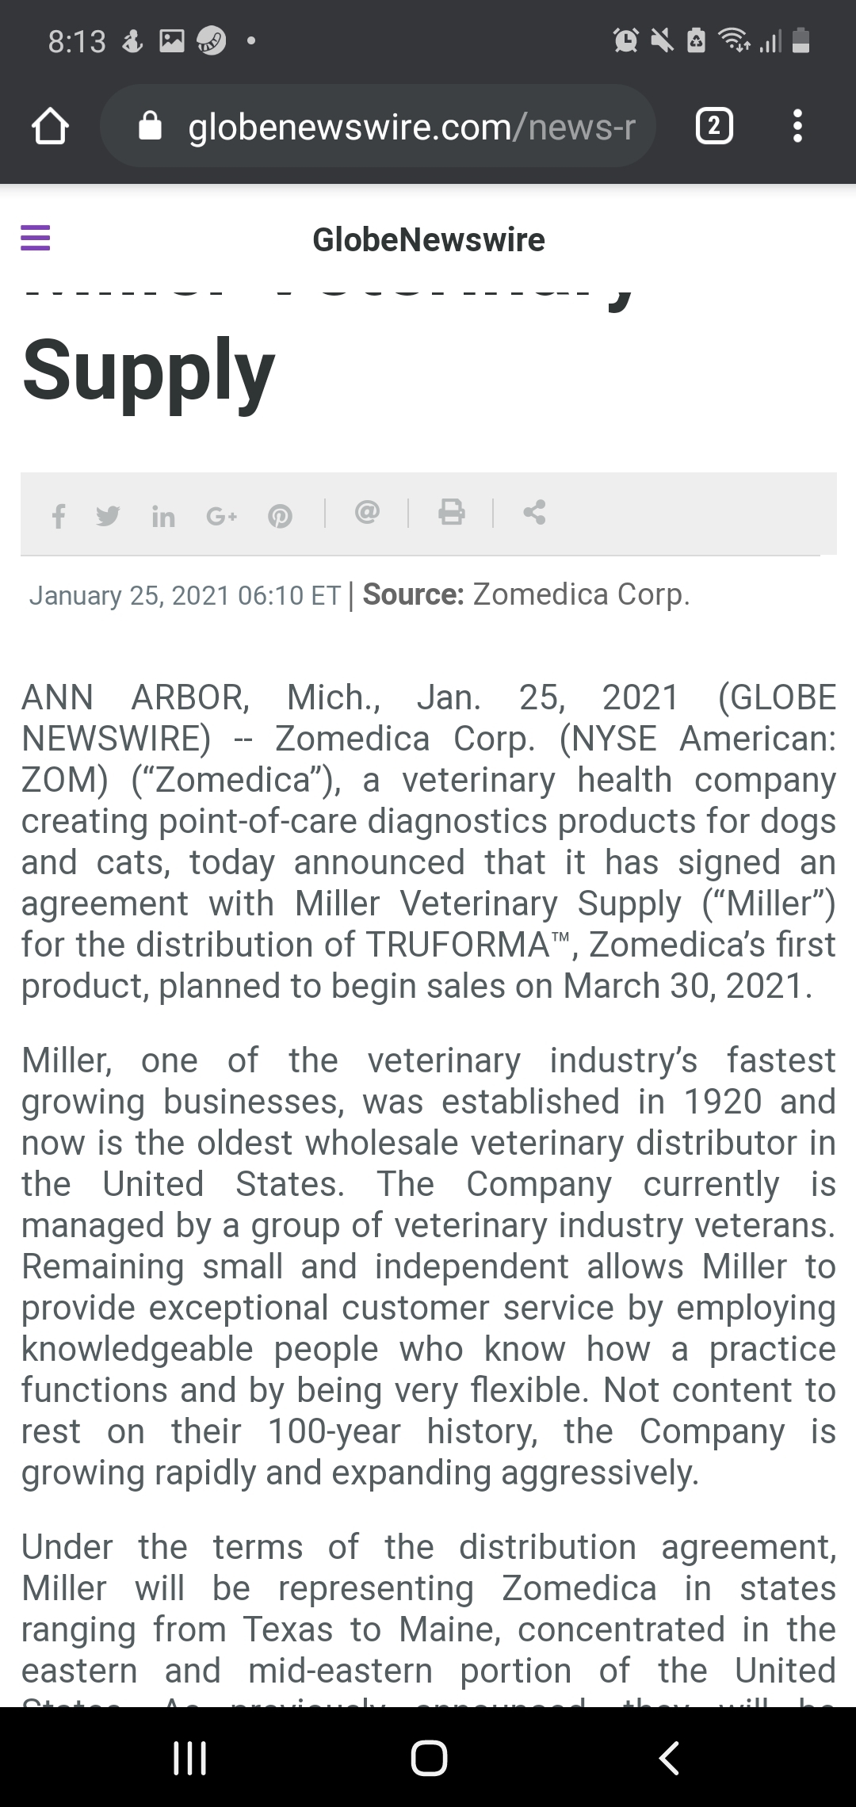The width and height of the screenshot is (856, 1807).
Task: Open Android recent apps button
Action: pos(190,1756)
